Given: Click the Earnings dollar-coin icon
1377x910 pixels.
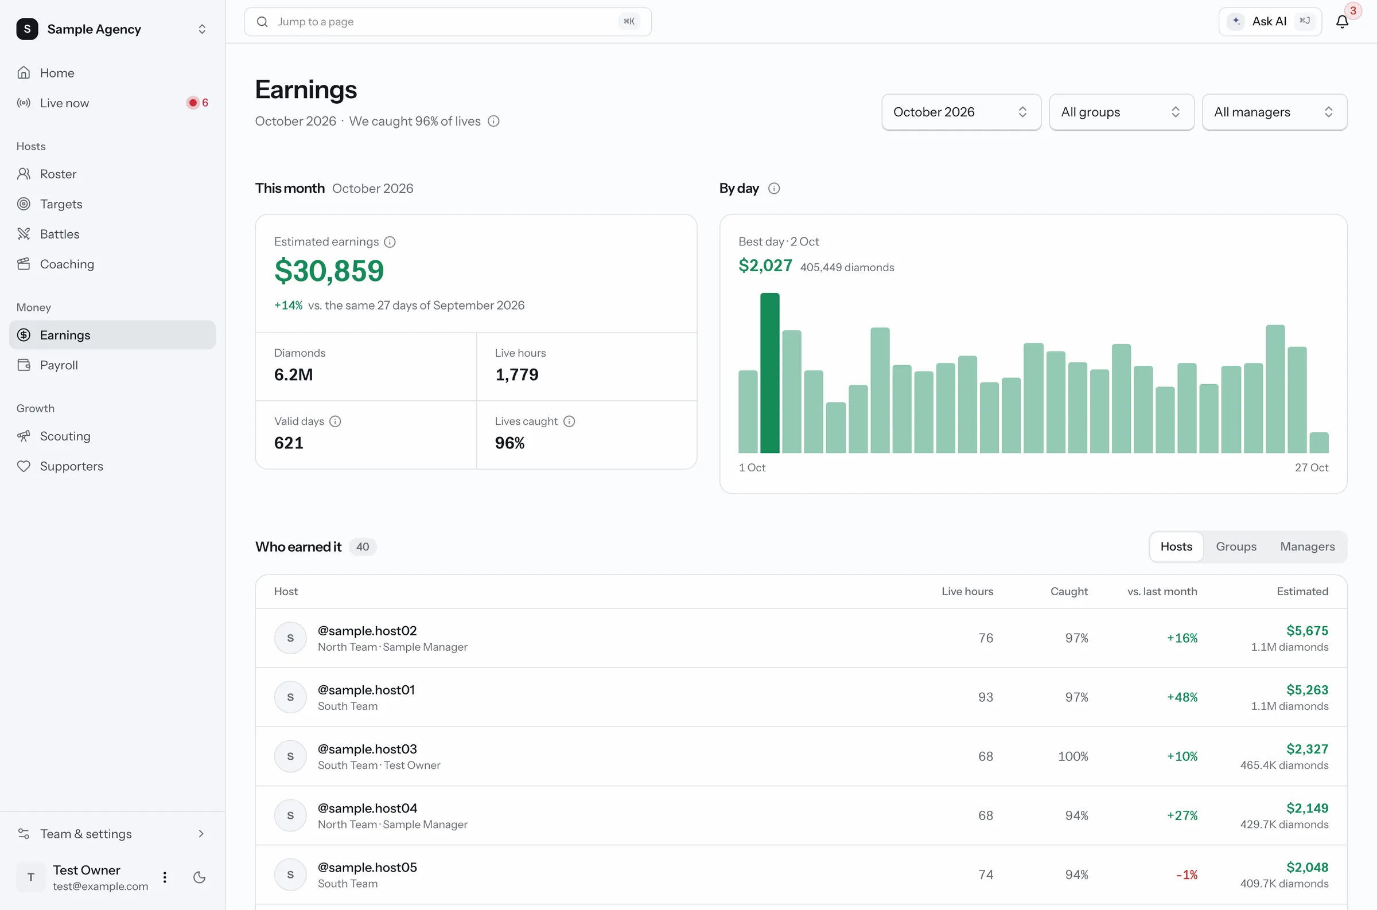Looking at the screenshot, I should pos(24,335).
